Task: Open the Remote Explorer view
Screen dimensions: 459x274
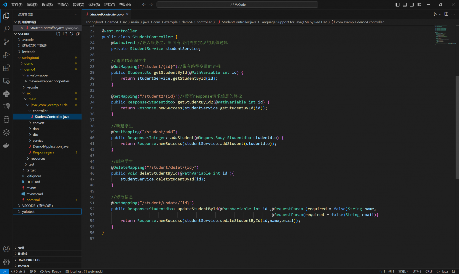Action: [x=6, y=81]
